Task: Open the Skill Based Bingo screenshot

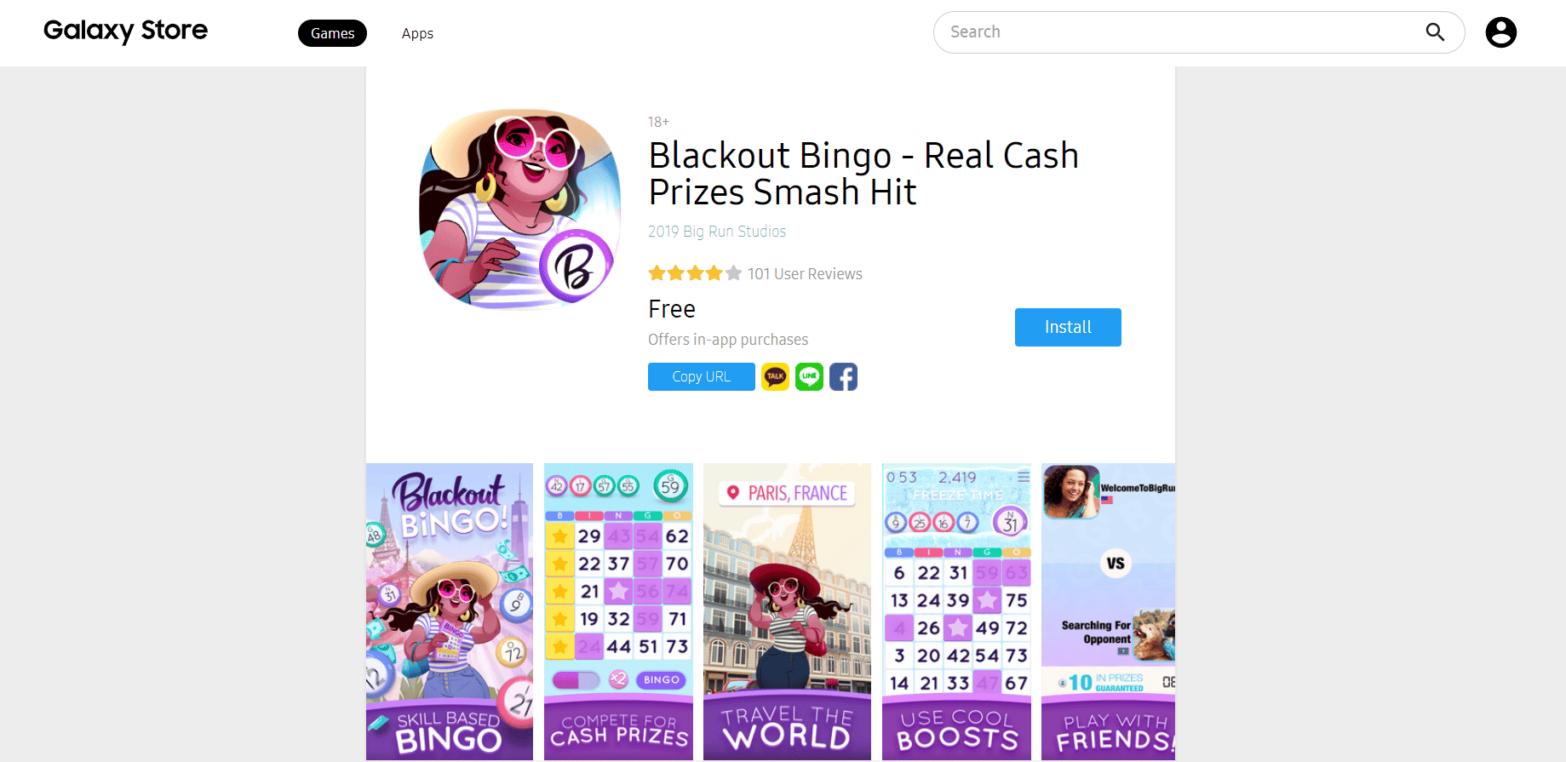Action: [450, 611]
